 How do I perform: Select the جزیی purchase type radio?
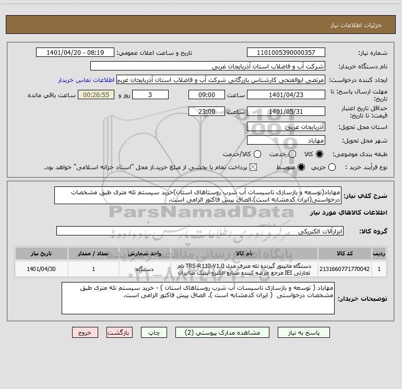[x=332, y=167]
